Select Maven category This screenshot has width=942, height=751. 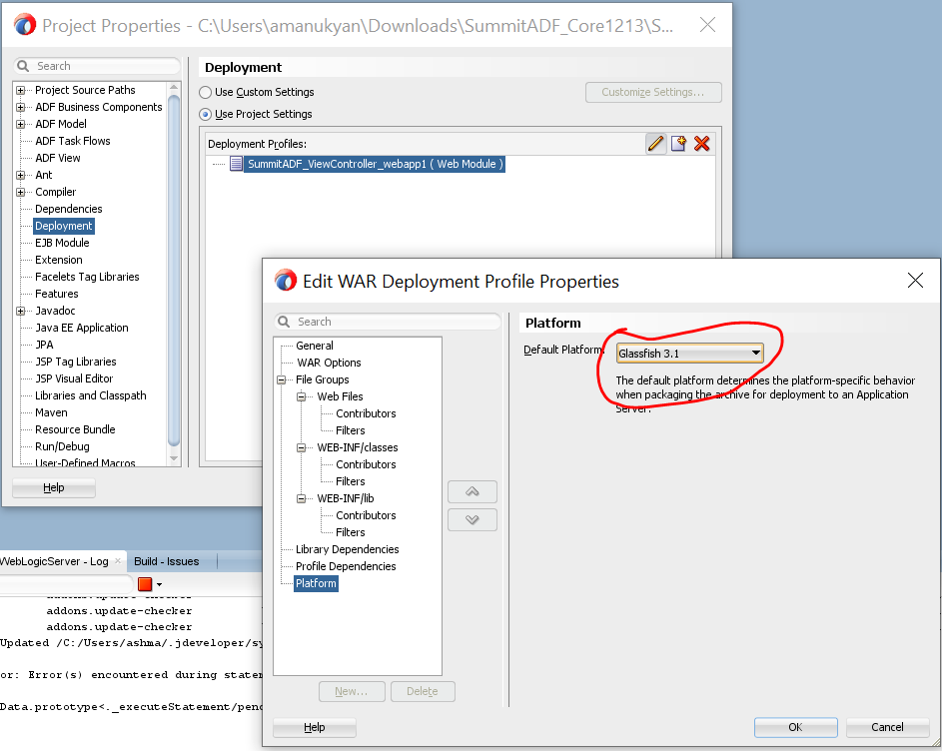coord(51,412)
